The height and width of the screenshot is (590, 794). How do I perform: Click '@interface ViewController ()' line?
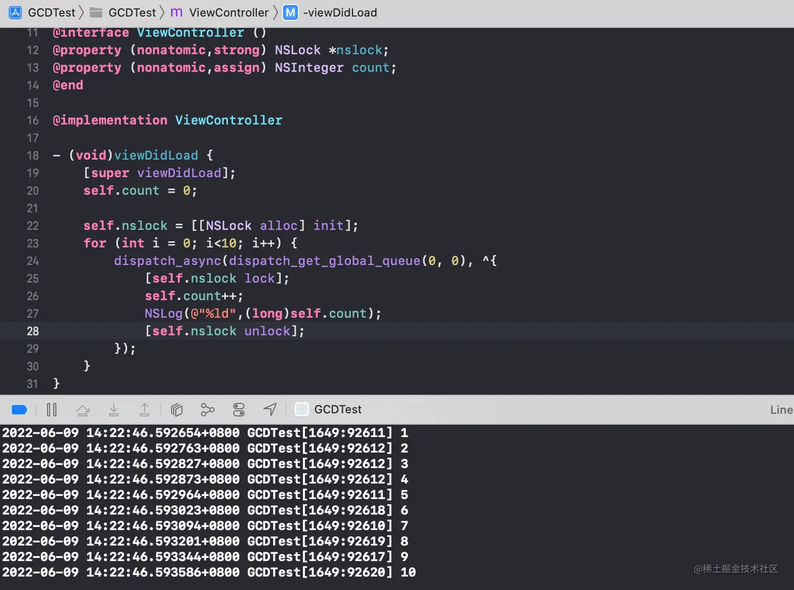tap(160, 33)
